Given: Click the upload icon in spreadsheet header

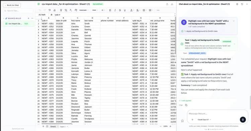Looking at the screenshot, I should coord(167,4).
